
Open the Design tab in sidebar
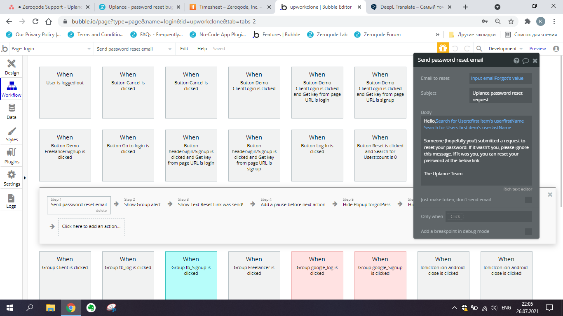coord(12,67)
